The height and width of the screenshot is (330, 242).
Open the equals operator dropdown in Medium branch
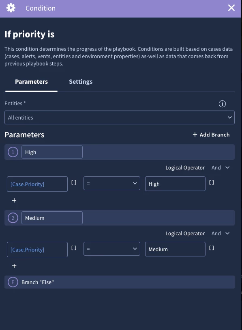[111, 249]
